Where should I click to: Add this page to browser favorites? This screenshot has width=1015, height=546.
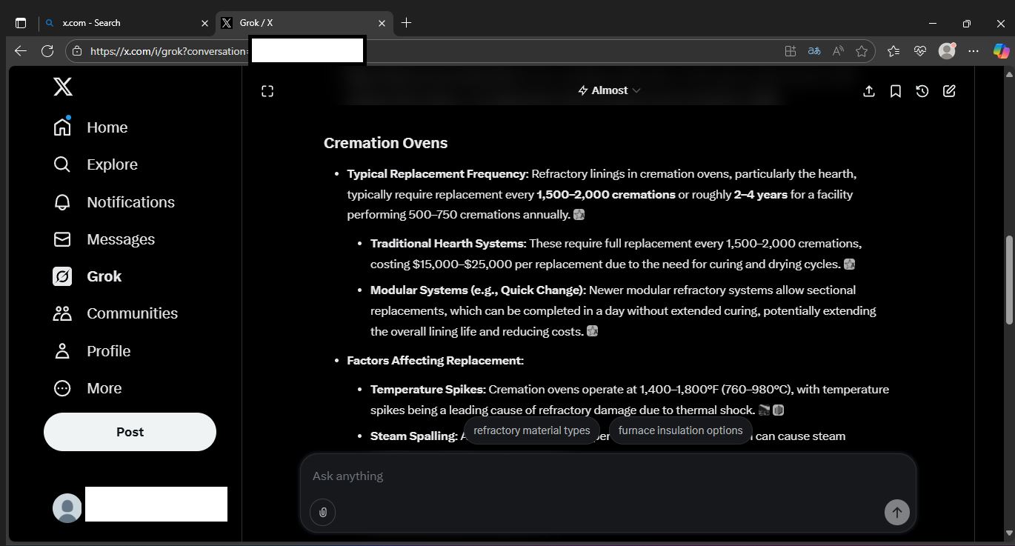click(x=862, y=51)
